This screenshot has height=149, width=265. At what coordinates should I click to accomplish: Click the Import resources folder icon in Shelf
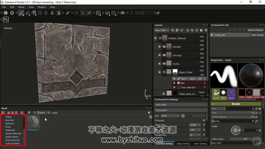(x=3, y=113)
